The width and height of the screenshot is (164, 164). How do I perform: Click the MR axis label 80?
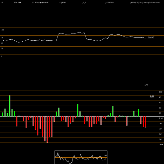[160, 97]
